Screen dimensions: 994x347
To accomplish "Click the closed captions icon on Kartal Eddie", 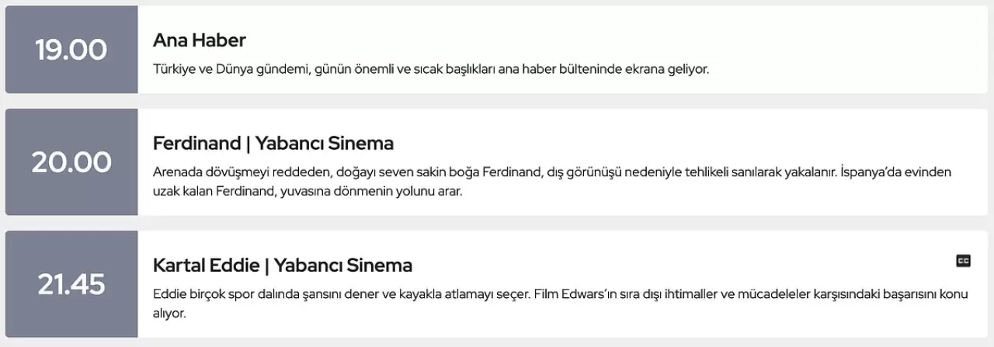I will 963,261.
